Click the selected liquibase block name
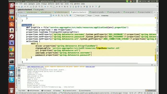The height and width of the screenshot is (94, 167). point(27,25)
